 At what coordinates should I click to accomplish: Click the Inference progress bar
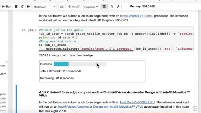(x=80, y=64)
